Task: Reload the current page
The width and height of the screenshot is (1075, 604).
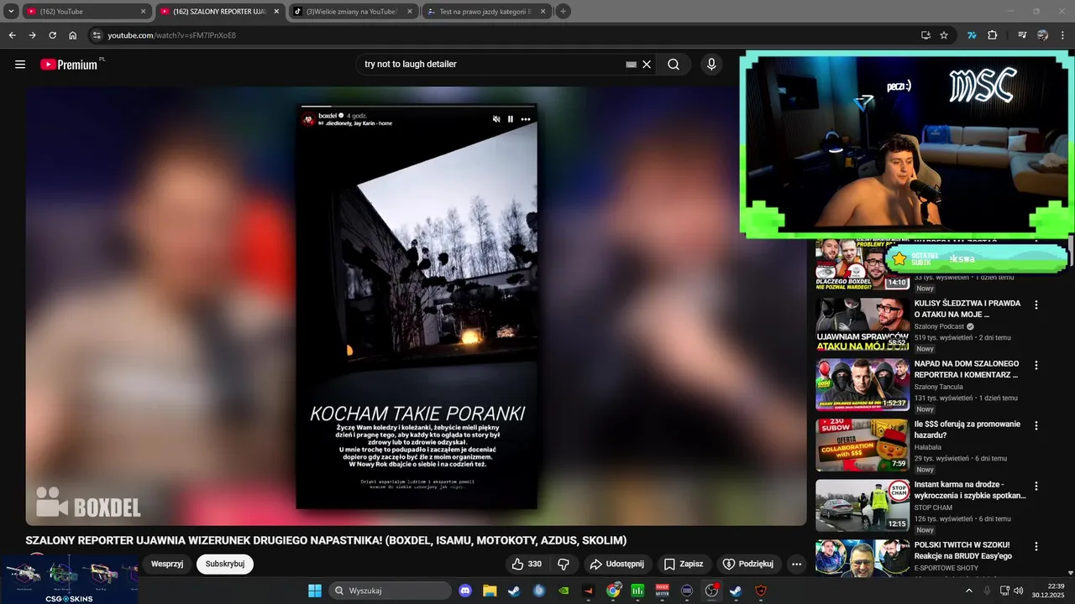Action: (x=52, y=35)
